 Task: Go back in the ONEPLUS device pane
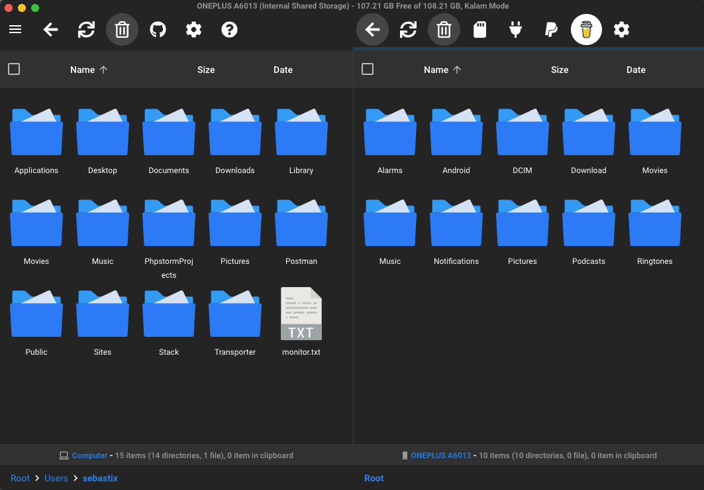click(372, 30)
